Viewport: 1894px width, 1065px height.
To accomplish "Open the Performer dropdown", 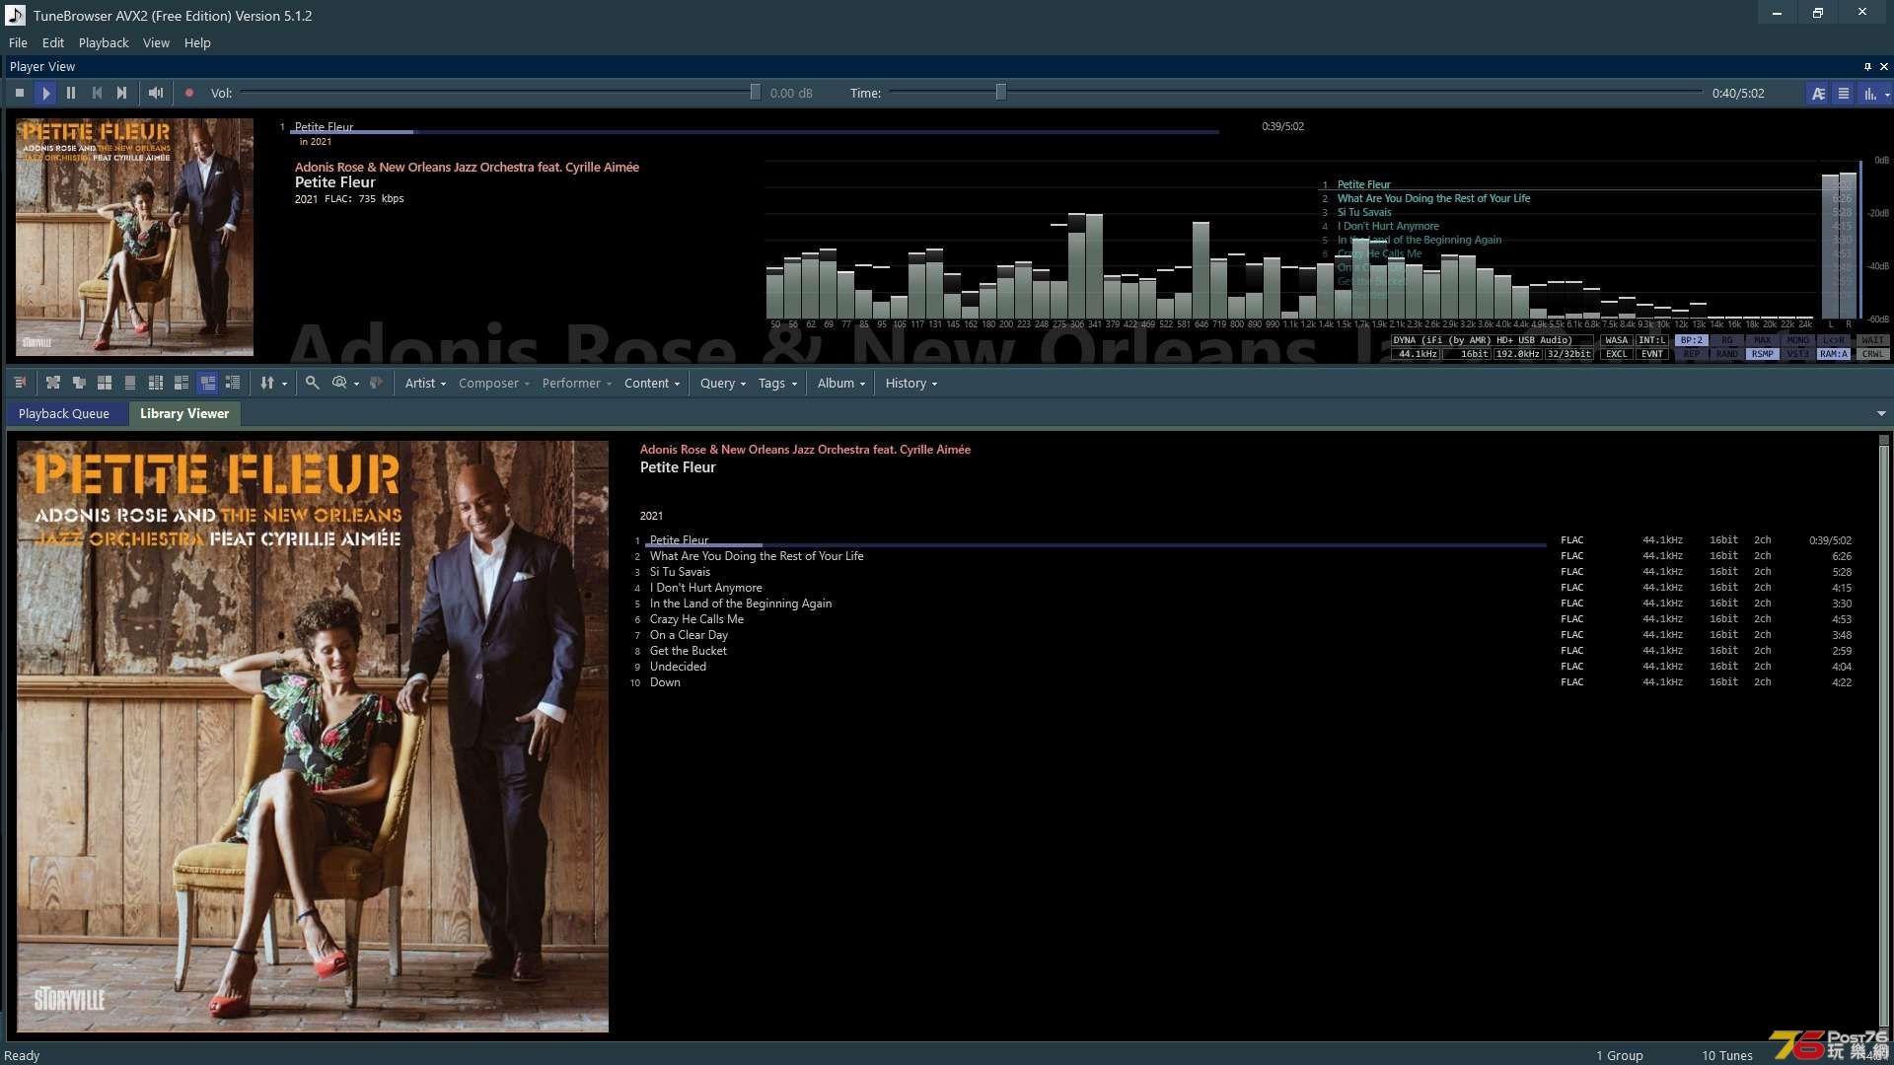I will 576,383.
